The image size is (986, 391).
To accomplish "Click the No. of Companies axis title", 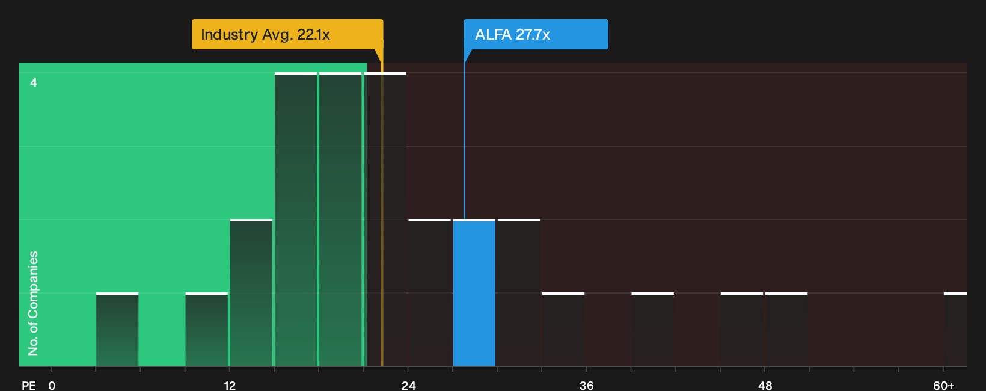I will pos(33,303).
